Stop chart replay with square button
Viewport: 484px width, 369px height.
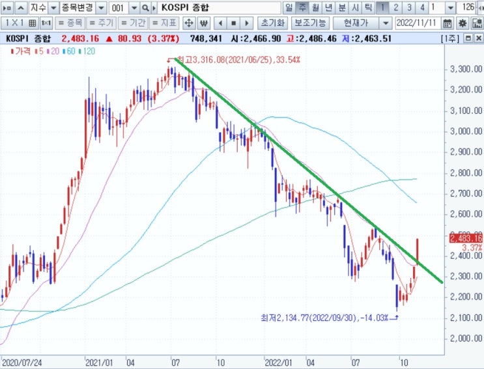(x=234, y=23)
